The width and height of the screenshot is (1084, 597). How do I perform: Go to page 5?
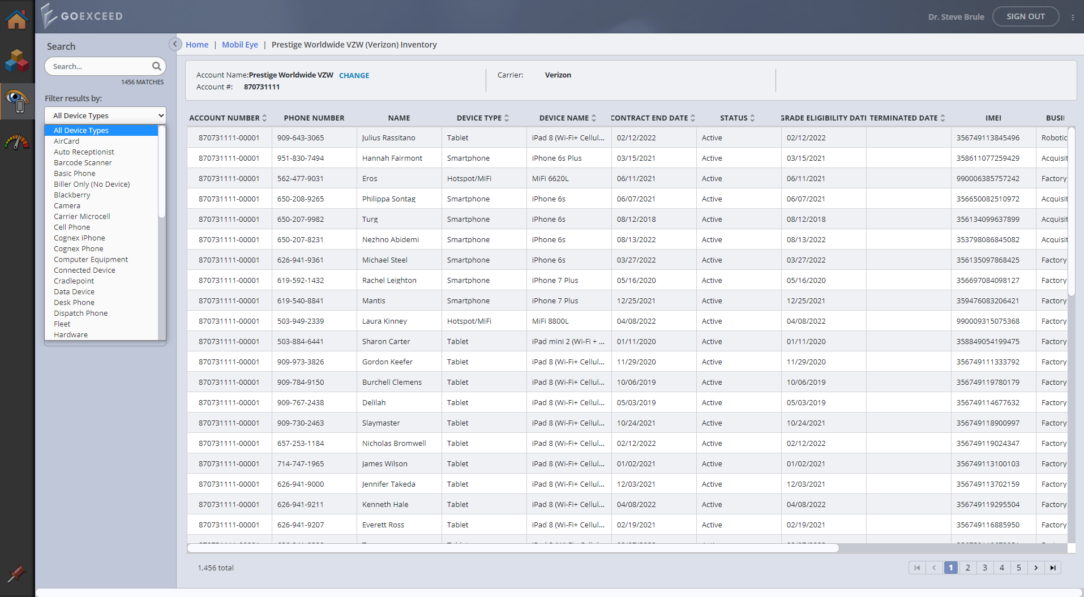pyautogui.click(x=1019, y=568)
